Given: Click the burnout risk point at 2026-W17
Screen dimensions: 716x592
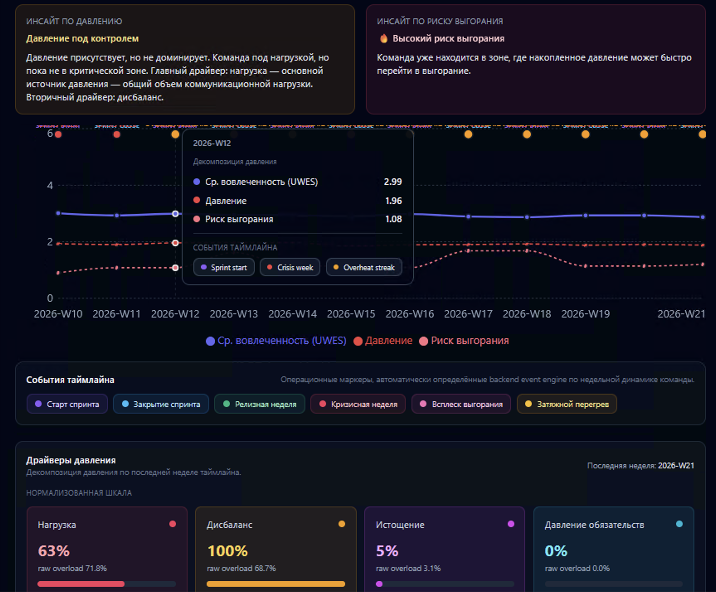Looking at the screenshot, I should 468,250.
